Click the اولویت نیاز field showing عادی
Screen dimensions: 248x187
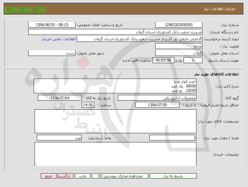point(179,46)
